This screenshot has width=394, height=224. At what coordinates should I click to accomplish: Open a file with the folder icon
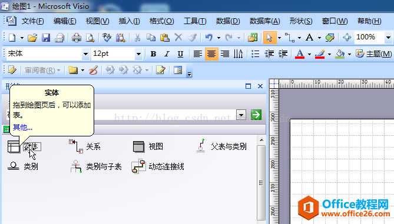pos(32,38)
